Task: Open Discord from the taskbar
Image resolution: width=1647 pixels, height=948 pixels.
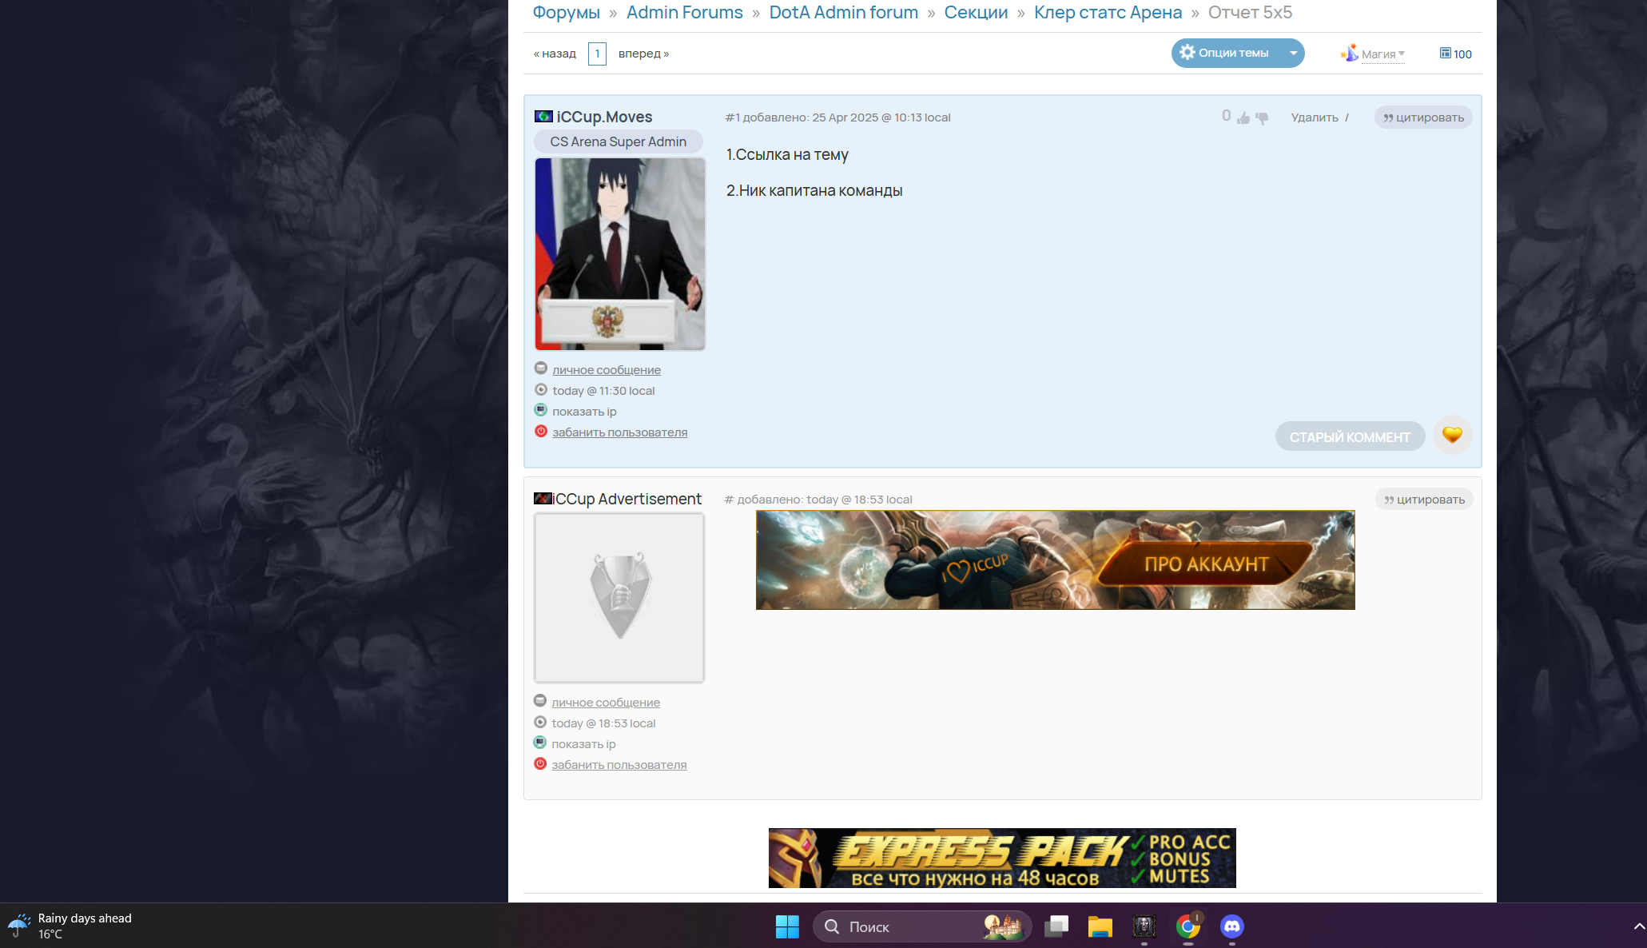Action: click(1231, 926)
